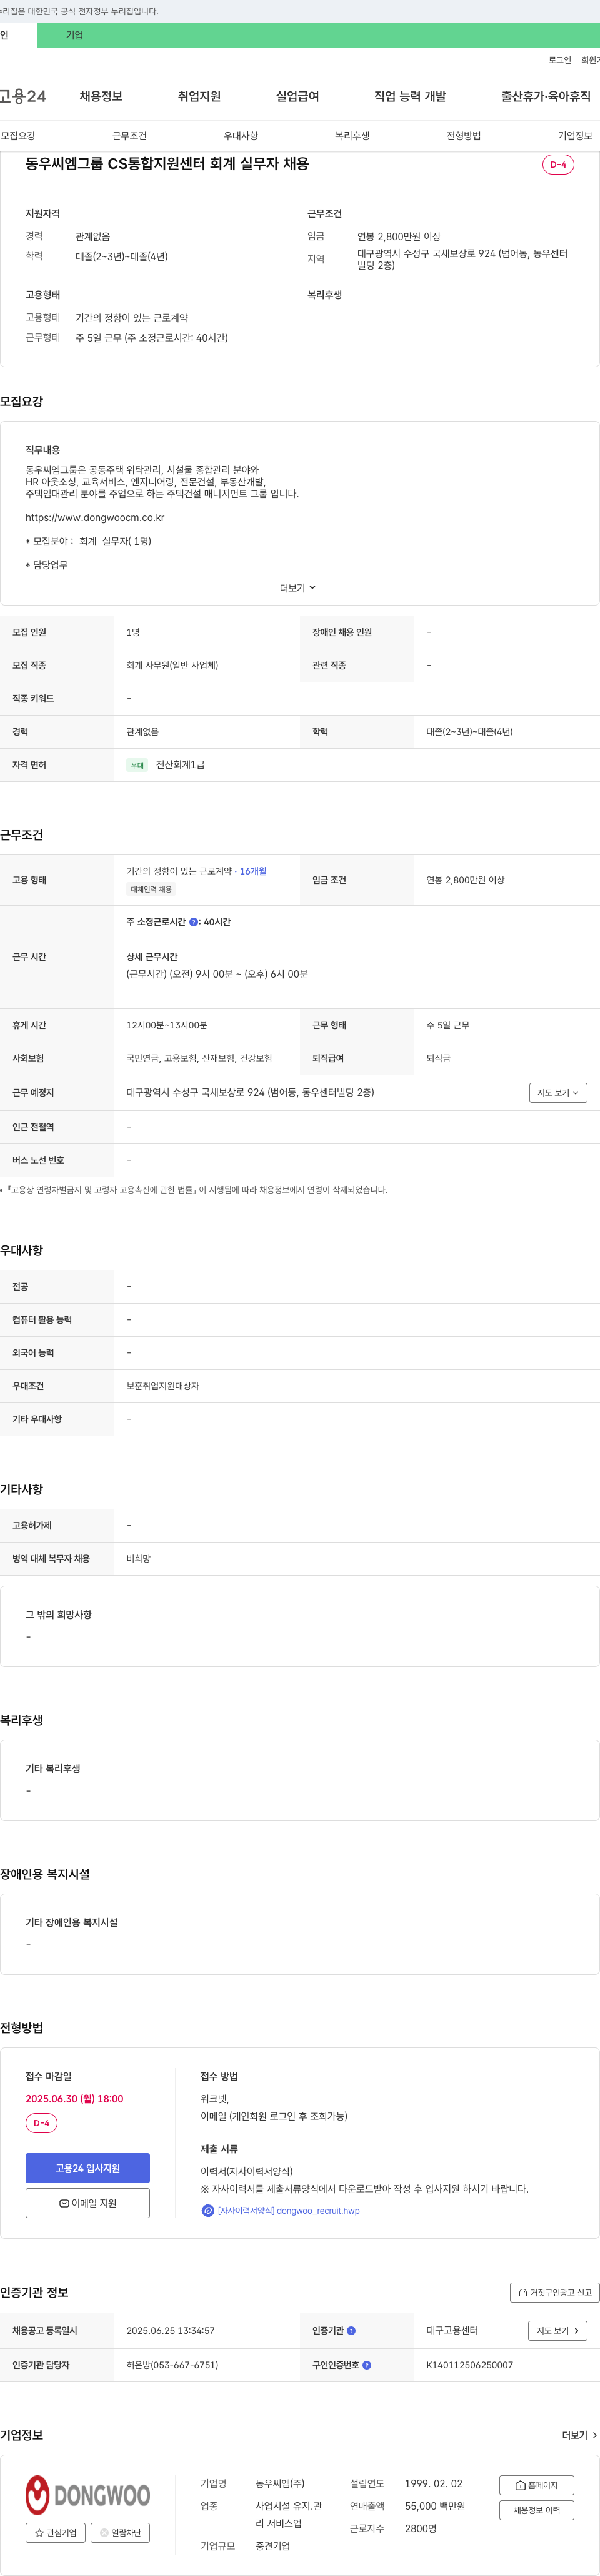Click the 우대 tag in 자격 면허 row
The width and height of the screenshot is (600, 2576).
click(x=137, y=766)
